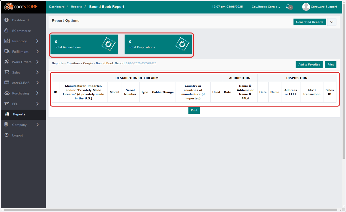Click the Print button below the table
This screenshot has width=346, height=212.
click(194, 110)
